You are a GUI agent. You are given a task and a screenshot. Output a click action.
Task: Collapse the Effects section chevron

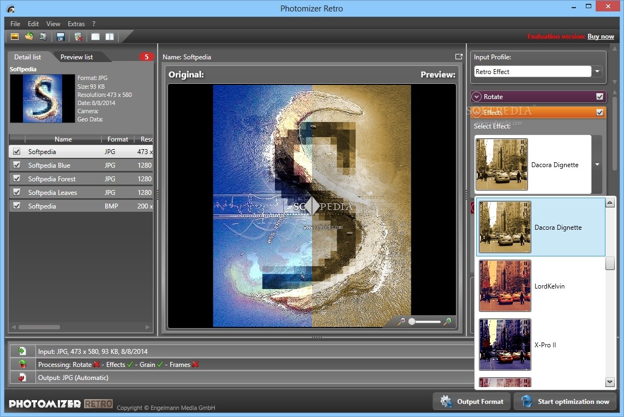coord(476,112)
